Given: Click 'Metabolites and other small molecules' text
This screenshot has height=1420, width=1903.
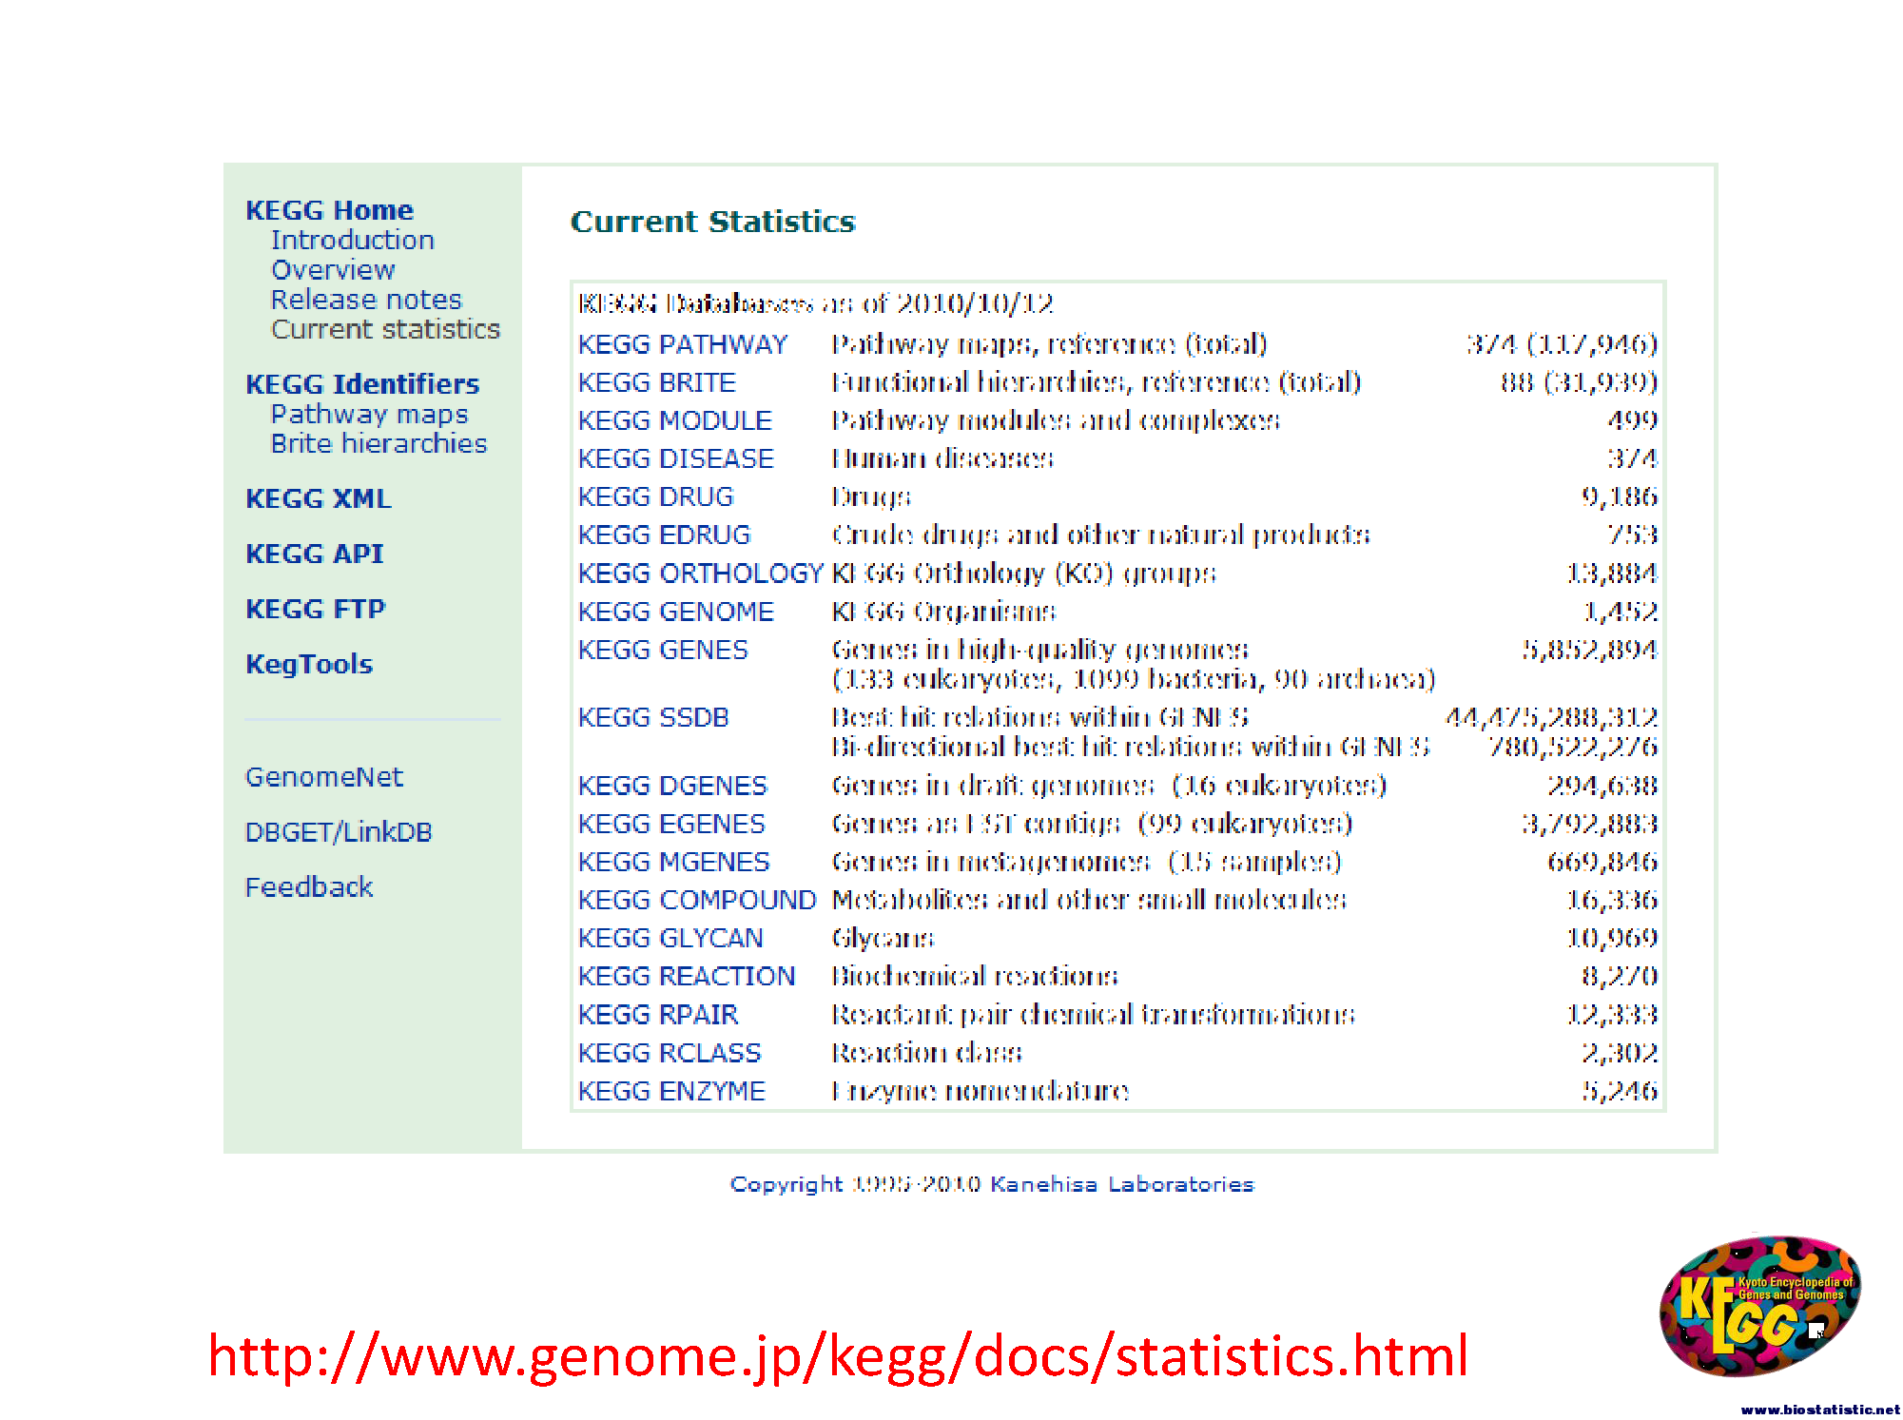Looking at the screenshot, I should click(x=1089, y=900).
